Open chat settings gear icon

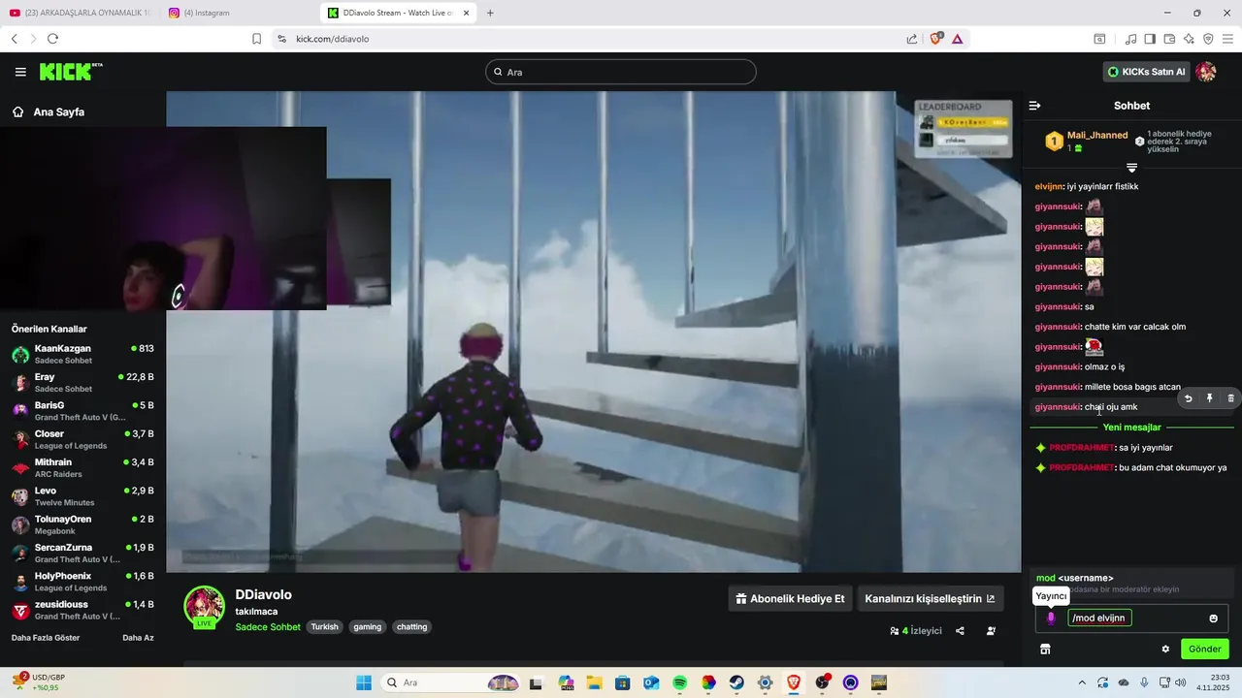tap(1165, 650)
